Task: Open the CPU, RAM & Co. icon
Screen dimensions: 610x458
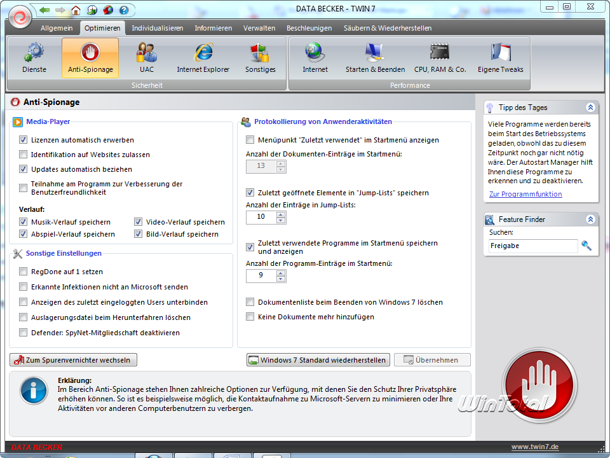Action: pyautogui.click(x=440, y=52)
